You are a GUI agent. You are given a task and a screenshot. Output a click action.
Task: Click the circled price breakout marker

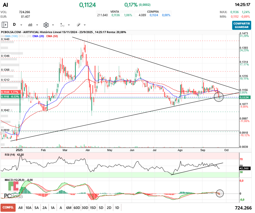click(218, 97)
